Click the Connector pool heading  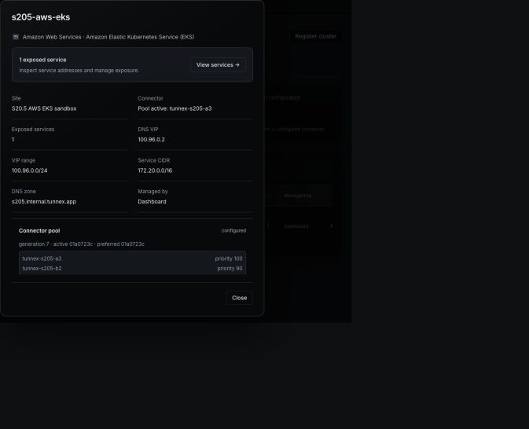click(39, 231)
